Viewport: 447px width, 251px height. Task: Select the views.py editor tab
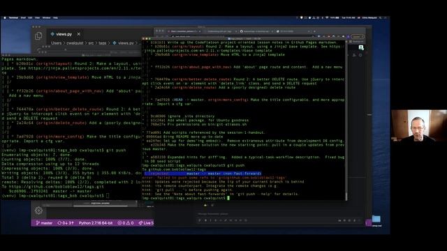[x=64, y=34]
